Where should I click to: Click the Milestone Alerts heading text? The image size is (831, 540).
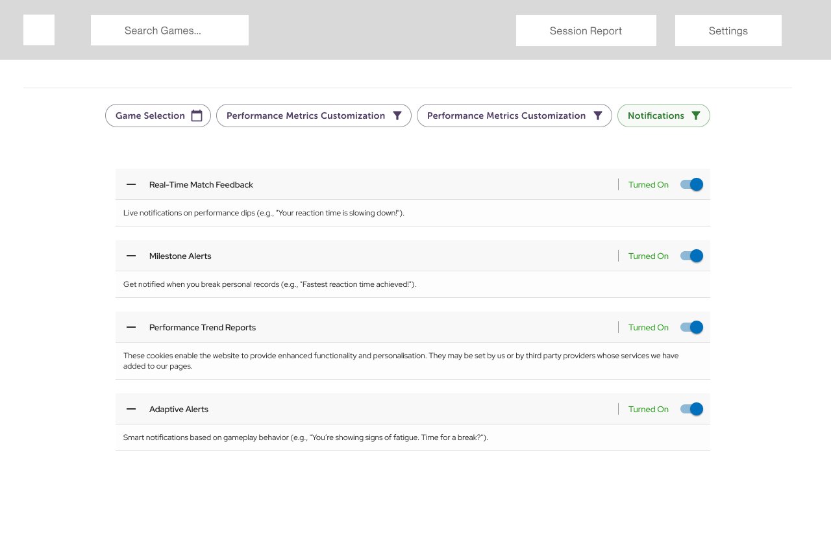180,256
